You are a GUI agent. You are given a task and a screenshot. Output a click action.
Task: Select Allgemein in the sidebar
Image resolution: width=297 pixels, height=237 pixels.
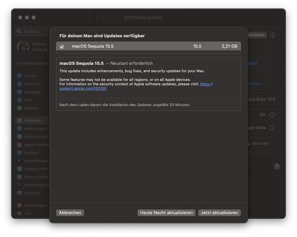[32, 120]
